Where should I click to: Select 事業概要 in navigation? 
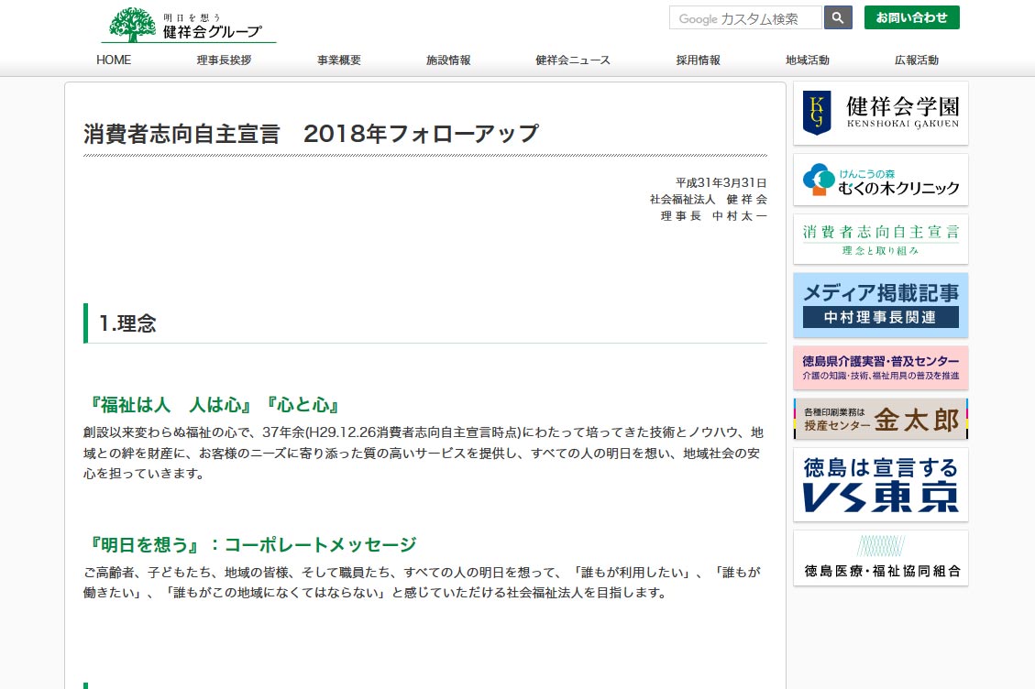338,60
